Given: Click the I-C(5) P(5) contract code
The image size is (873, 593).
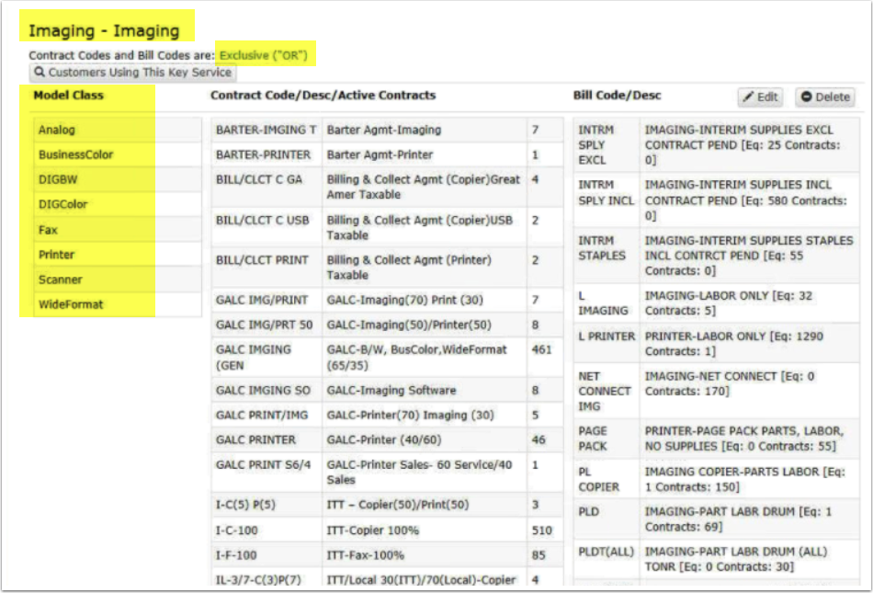Looking at the screenshot, I should click(245, 505).
